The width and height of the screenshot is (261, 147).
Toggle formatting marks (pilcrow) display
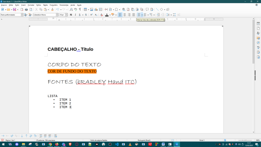click(80, 9)
